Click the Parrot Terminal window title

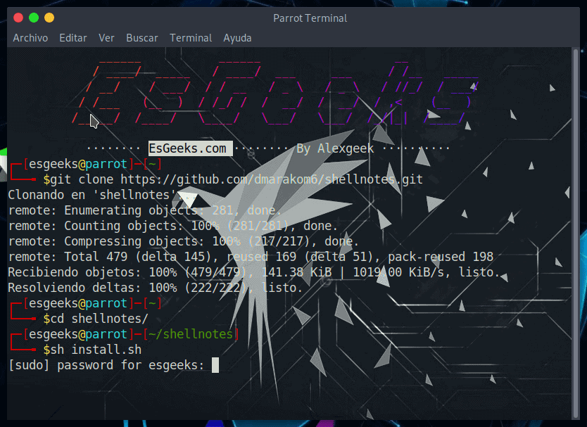pyautogui.click(x=310, y=18)
